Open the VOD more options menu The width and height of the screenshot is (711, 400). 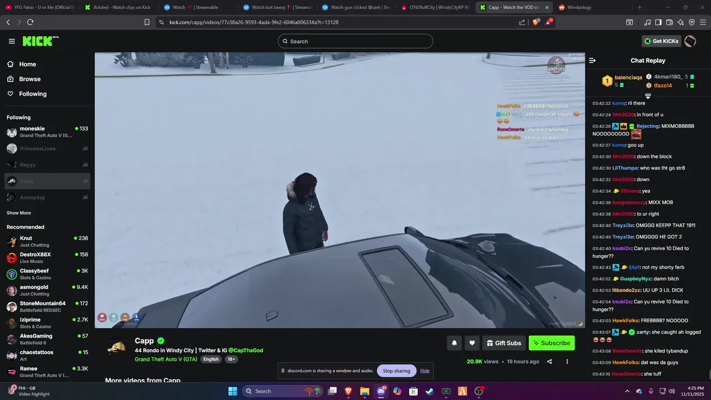[567, 362]
